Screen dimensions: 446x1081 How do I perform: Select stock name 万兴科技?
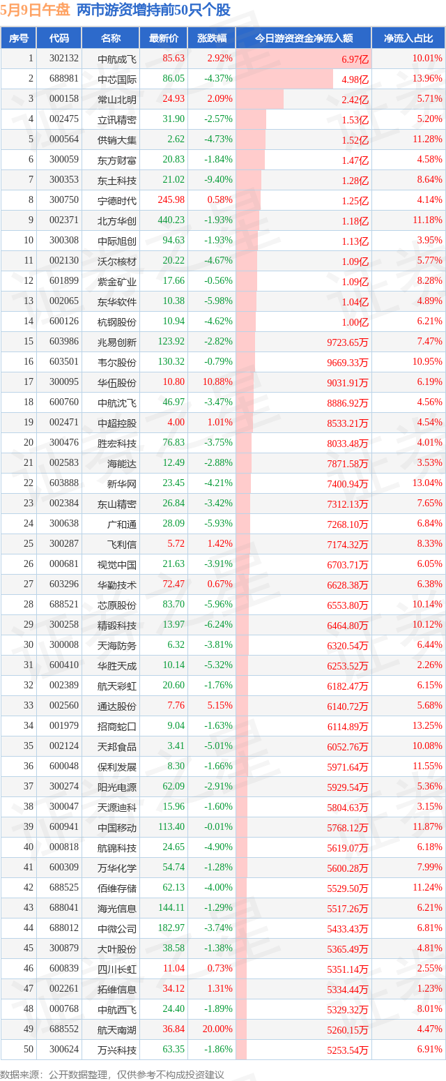117,1050
